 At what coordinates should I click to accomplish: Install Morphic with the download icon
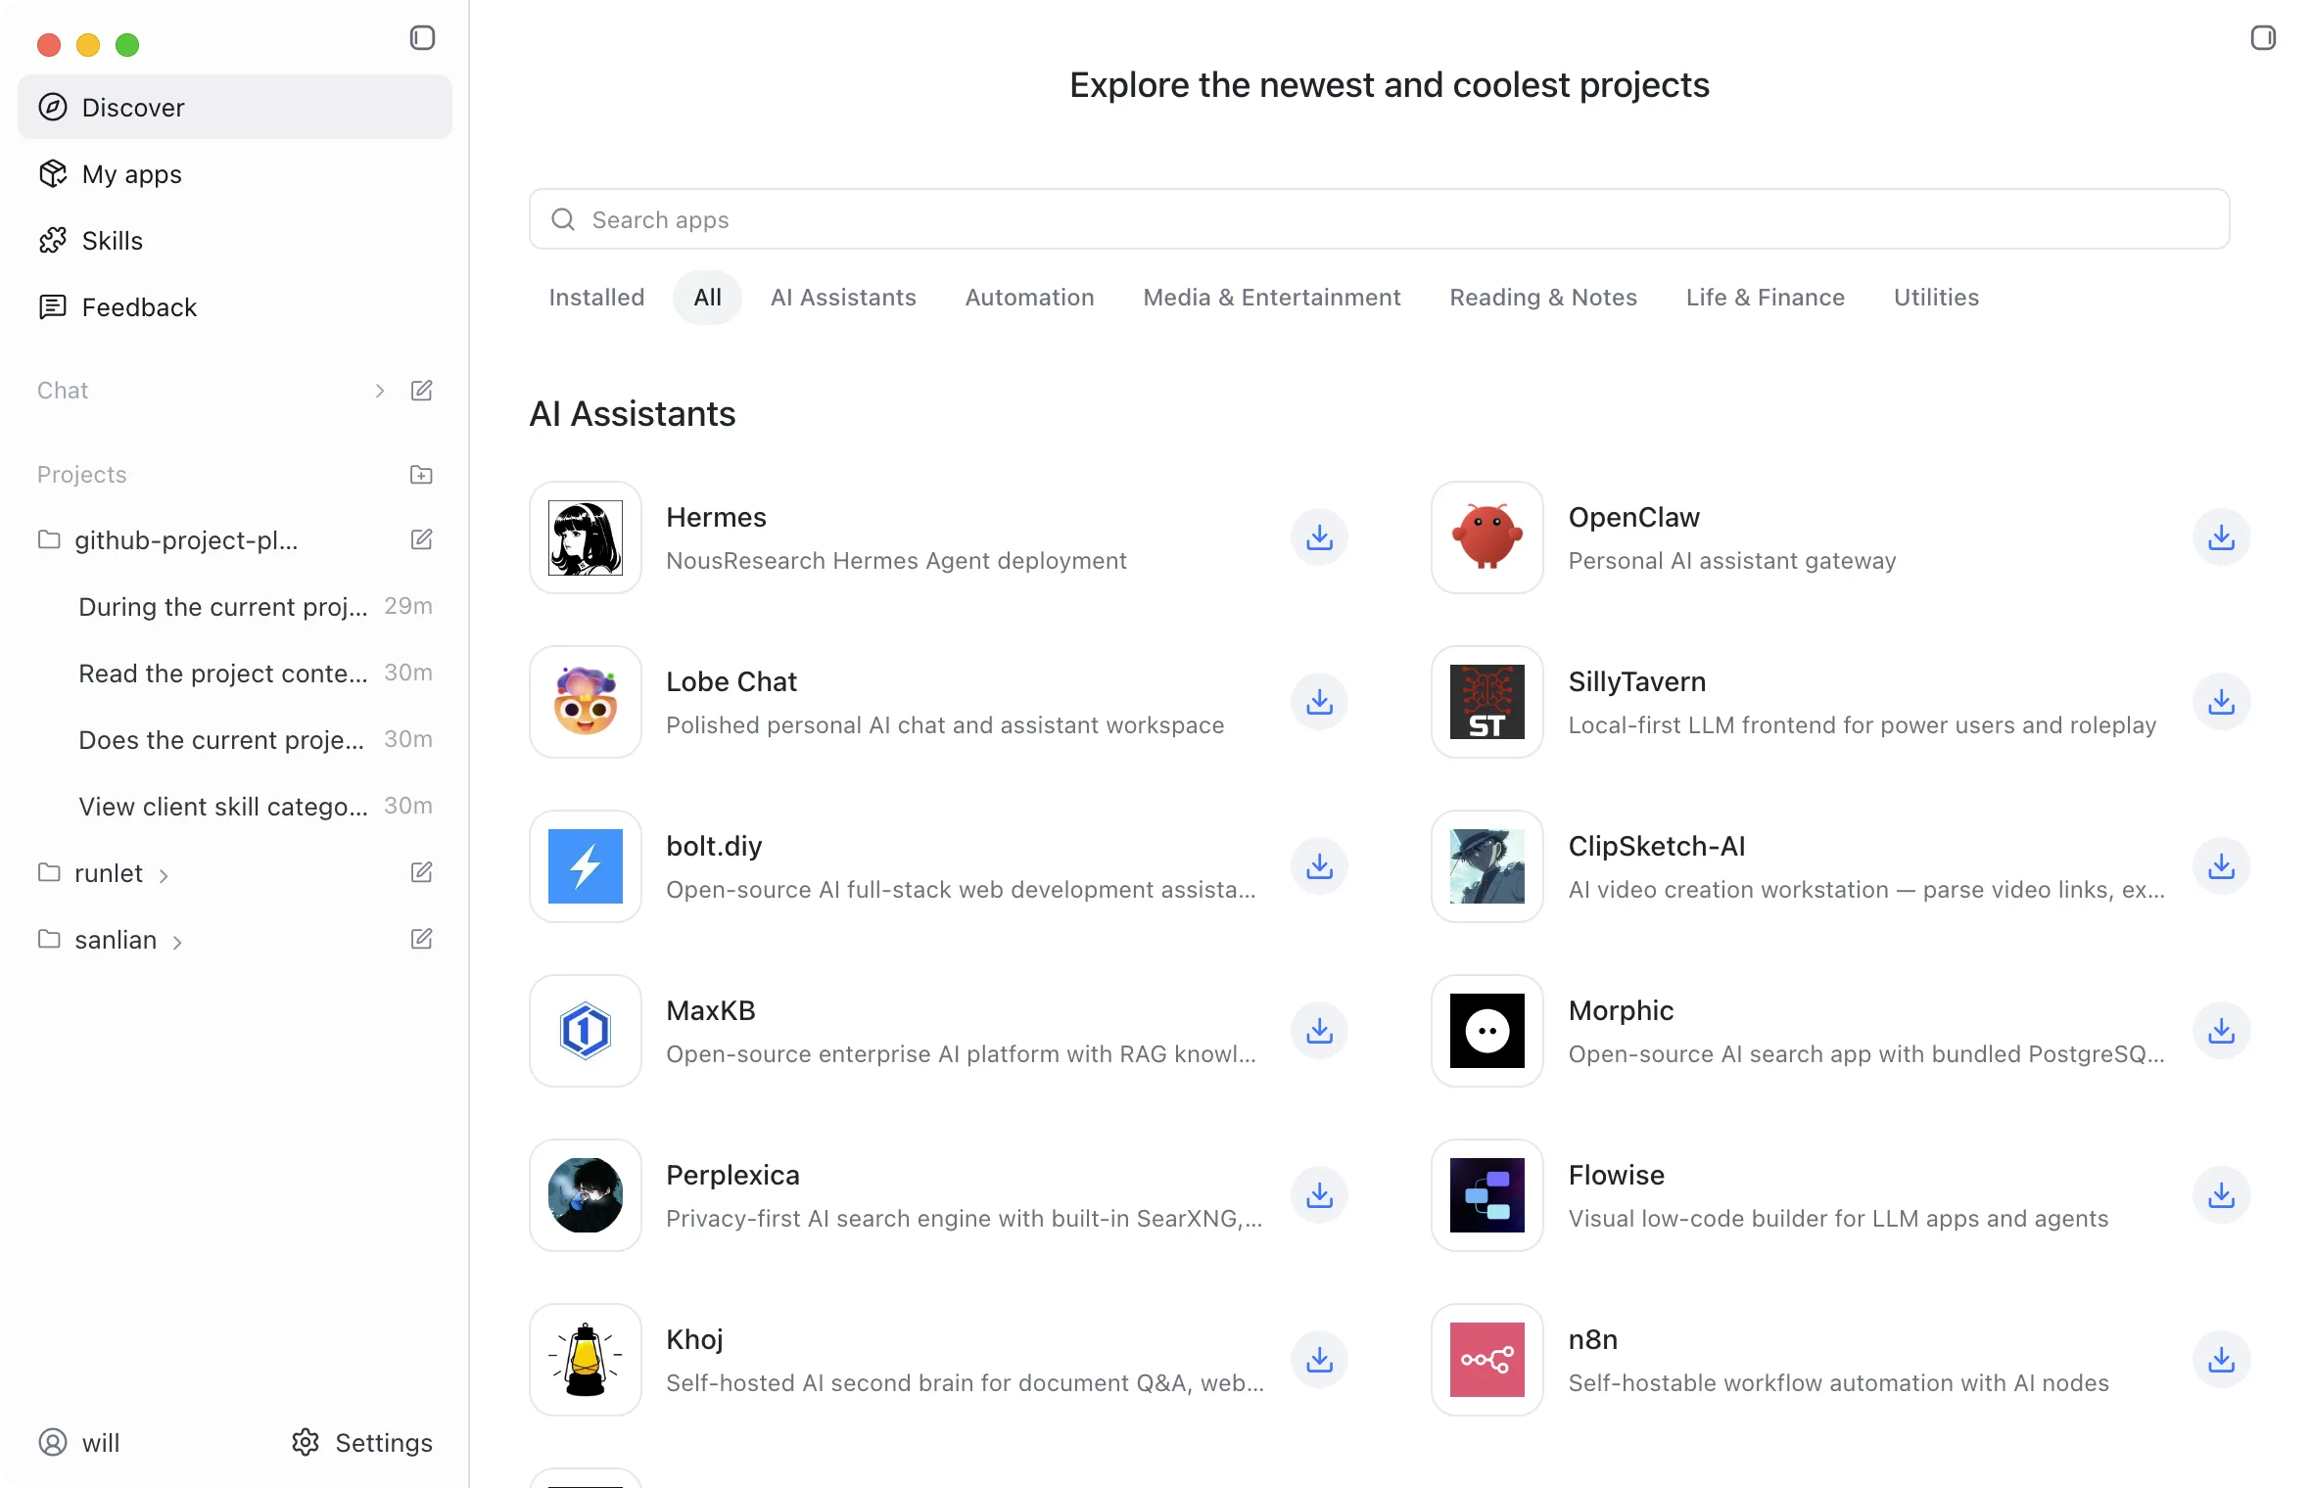(2221, 1030)
